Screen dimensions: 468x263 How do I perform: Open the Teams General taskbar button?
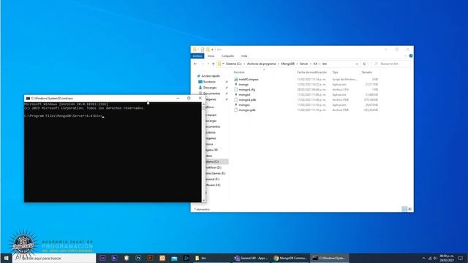252,258
